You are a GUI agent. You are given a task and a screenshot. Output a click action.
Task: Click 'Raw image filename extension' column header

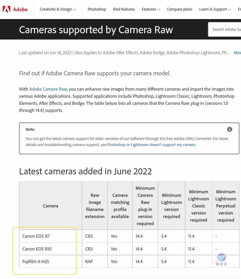coord(95,206)
